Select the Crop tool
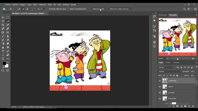This screenshot has width=198, height=111. pos(3,25)
